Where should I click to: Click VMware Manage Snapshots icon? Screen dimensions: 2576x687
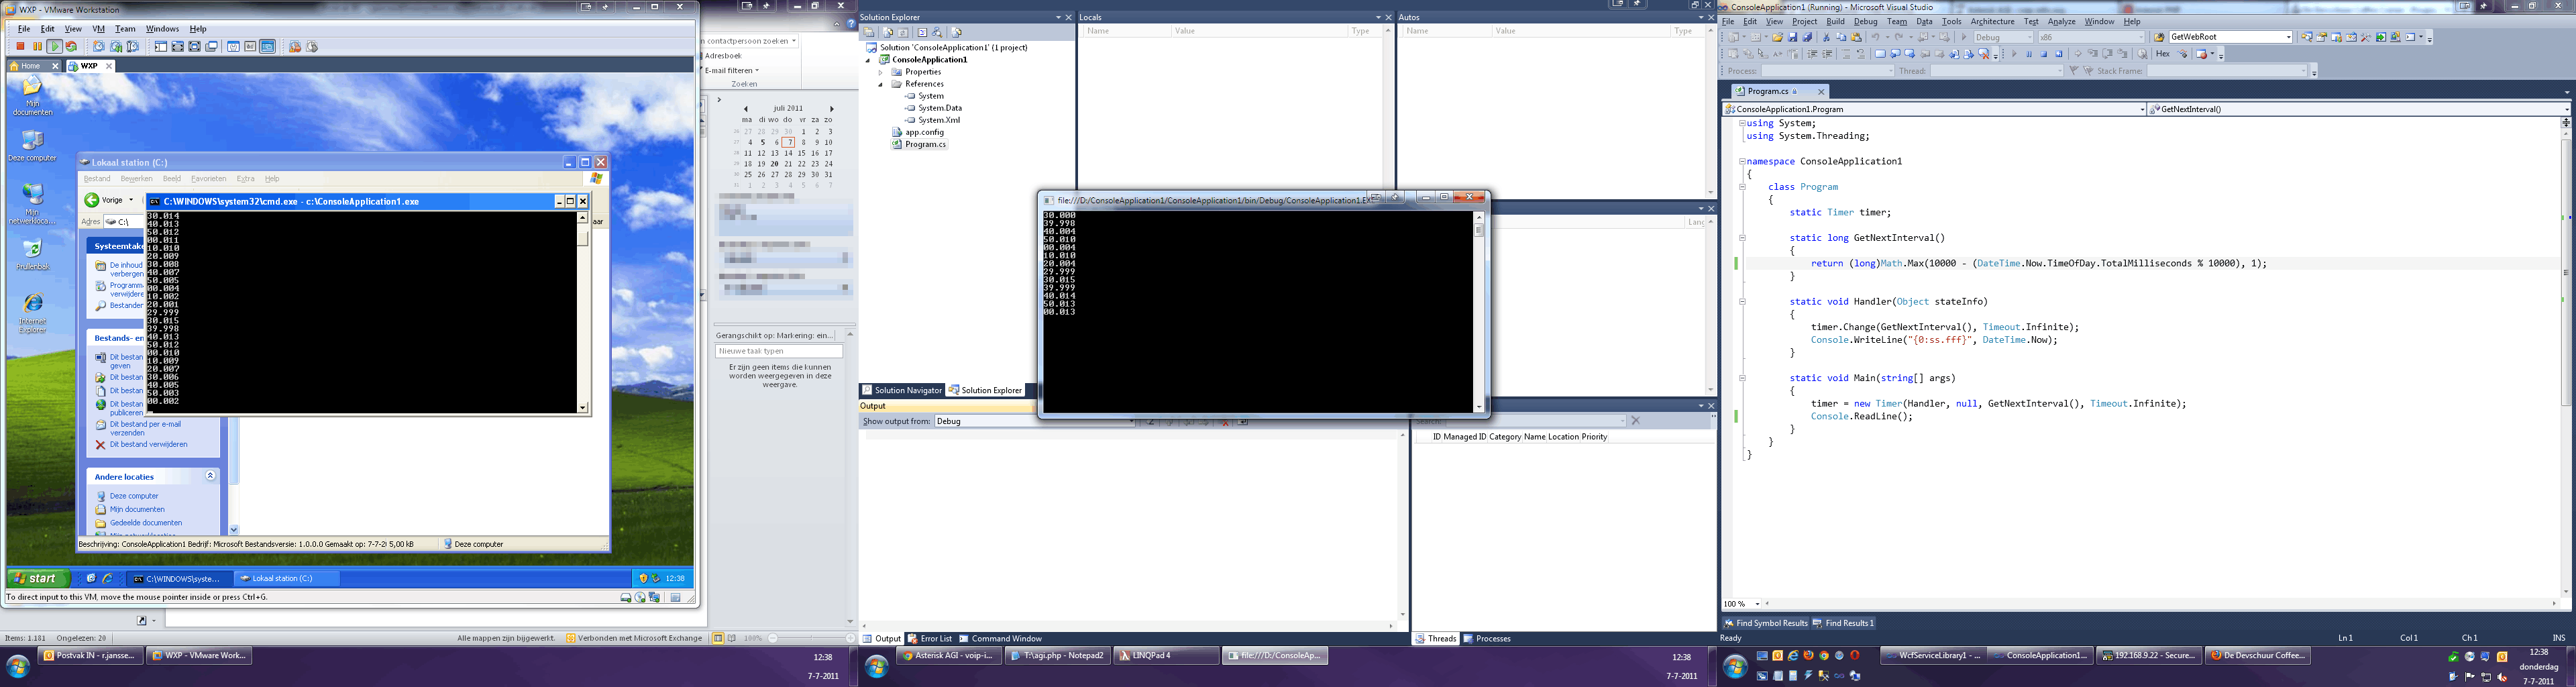pyautogui.click(x=133, y=46)
